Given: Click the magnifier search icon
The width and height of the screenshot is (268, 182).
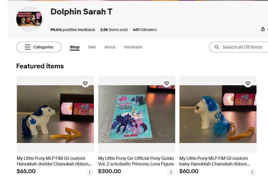Looking at the screenshot, I should click(217, 47).
